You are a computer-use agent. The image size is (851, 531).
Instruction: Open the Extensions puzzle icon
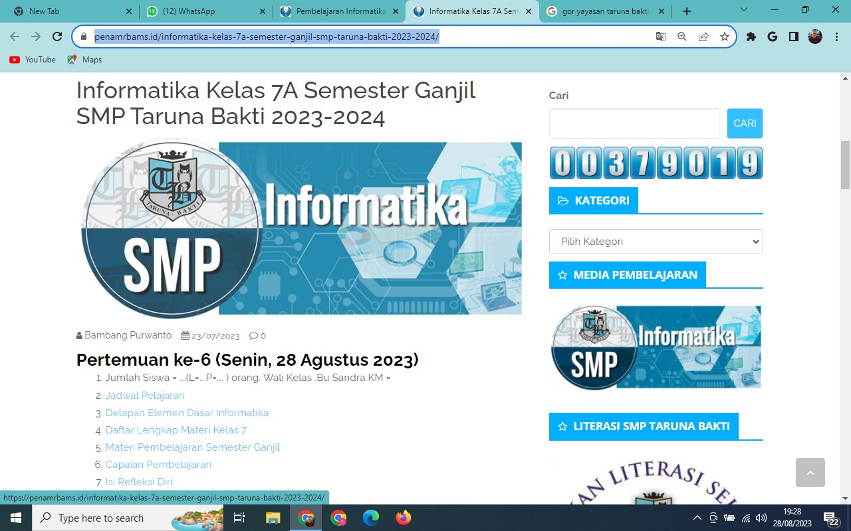click(751, 37)
